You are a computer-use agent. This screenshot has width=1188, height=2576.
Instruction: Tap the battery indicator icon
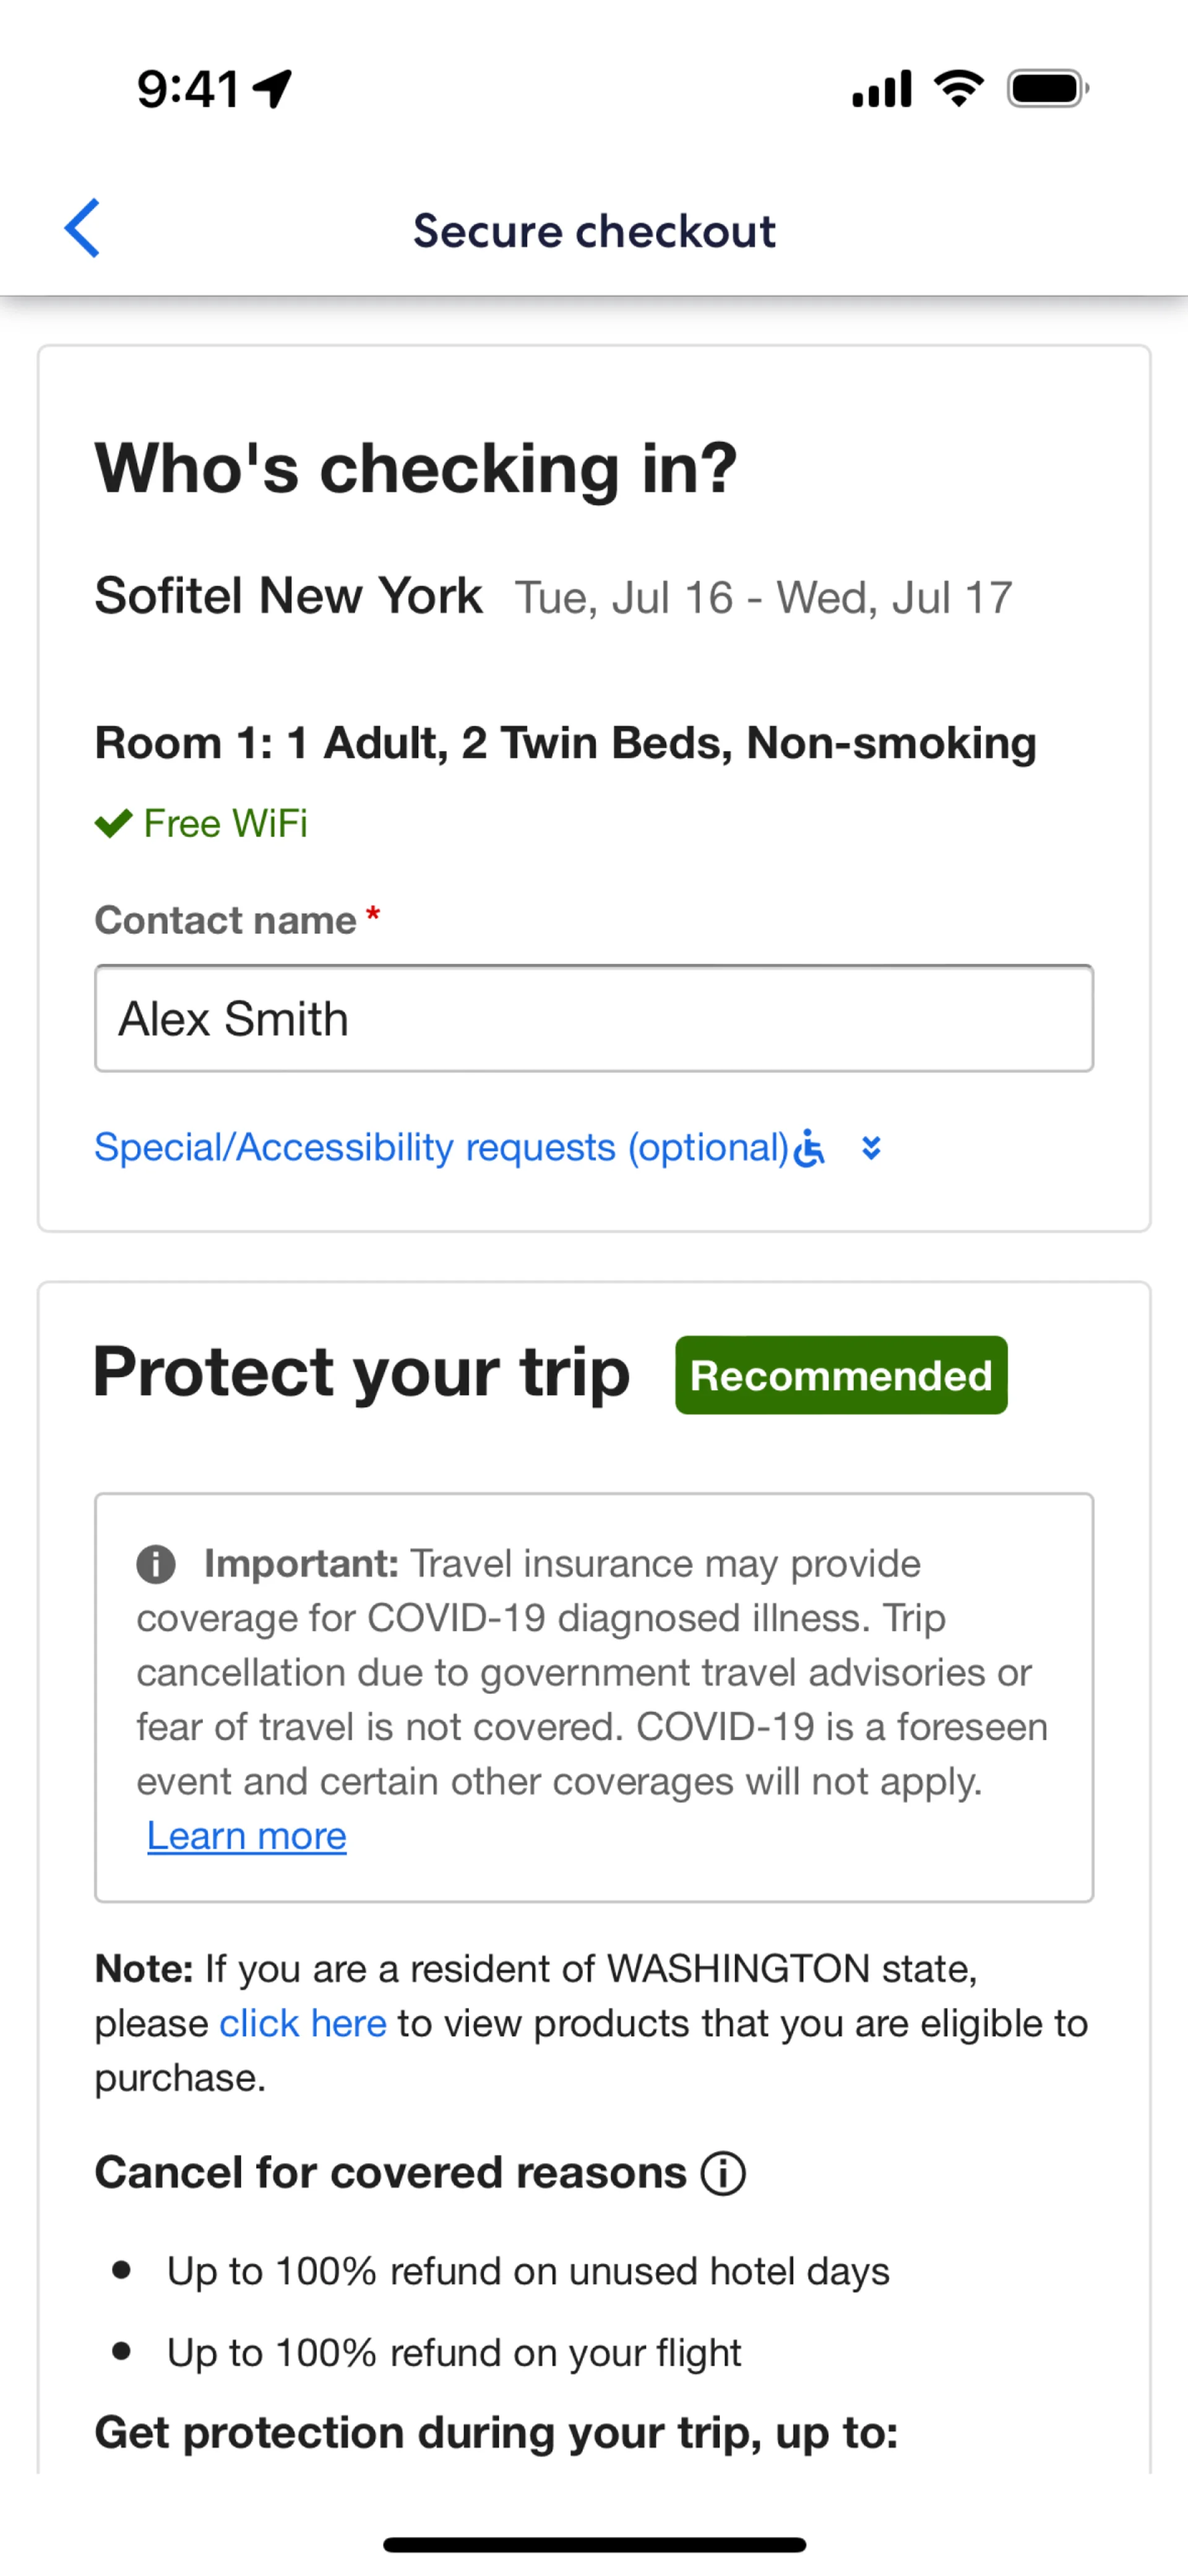coord(1047,89)
